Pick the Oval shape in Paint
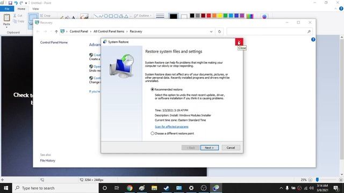 tap(106, 16)
